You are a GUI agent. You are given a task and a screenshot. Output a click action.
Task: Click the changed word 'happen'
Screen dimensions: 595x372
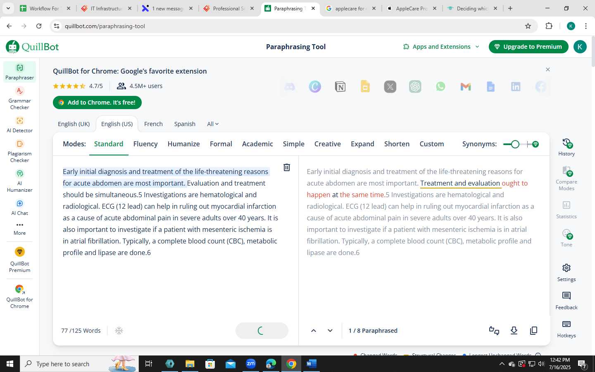(x=318, y=195)
